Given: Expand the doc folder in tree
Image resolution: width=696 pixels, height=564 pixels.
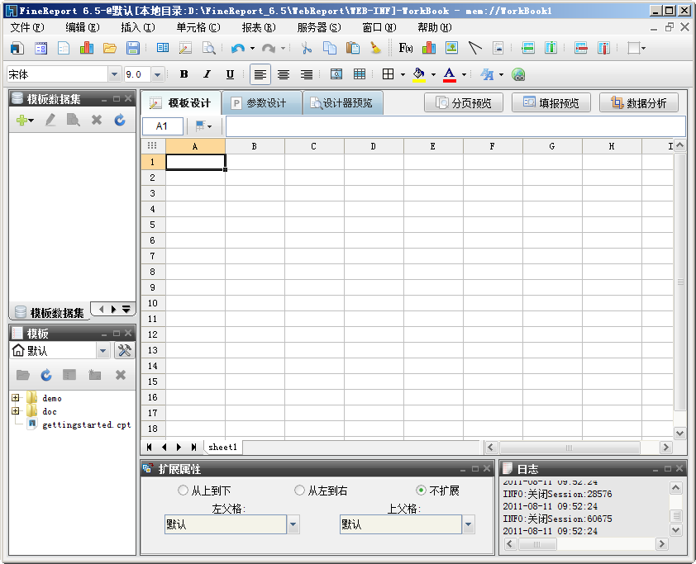Looking at the screenshot, I should coord(16,411).
